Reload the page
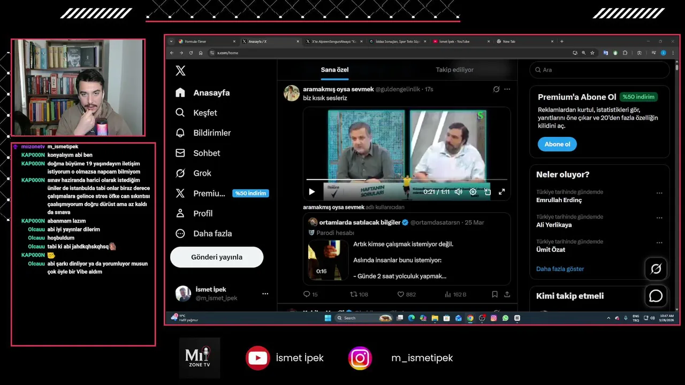 pos(191,53)
